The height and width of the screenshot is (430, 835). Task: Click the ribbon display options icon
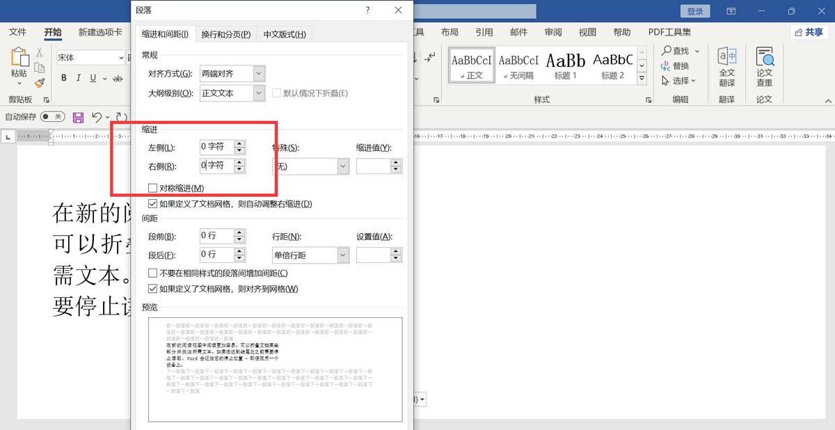pyautogui.click(x=731, y=11)
